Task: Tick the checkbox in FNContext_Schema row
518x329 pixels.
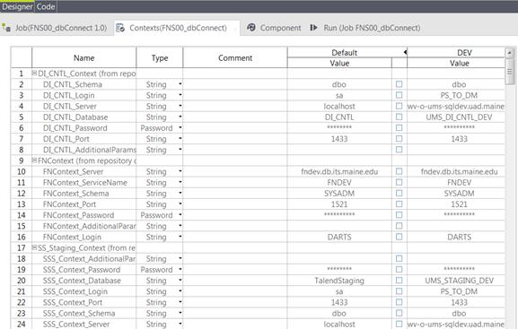Action: 399,193
